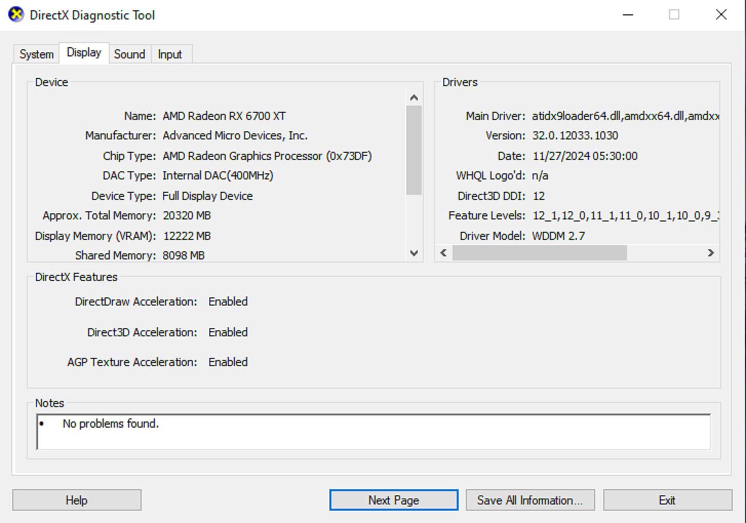Select the Display tab
Screen dimensions: 746x523
pyautogui.click(x=84, y=53)
